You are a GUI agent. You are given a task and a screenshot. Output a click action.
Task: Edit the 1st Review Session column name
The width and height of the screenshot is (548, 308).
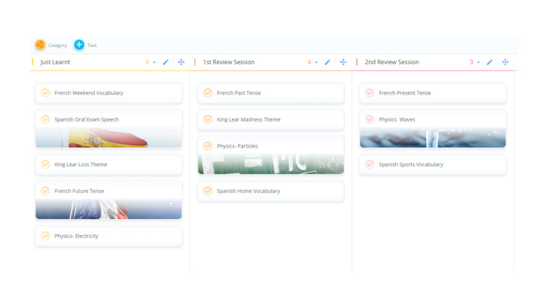click(328, 62)
